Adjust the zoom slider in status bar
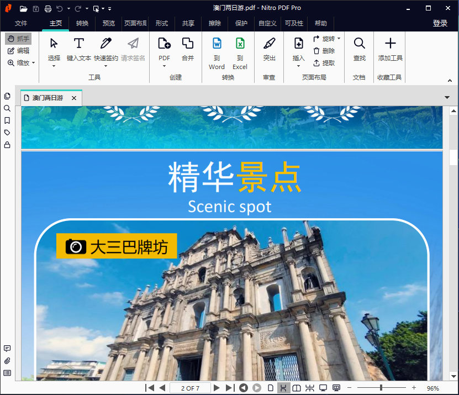 tap(381, 388)
